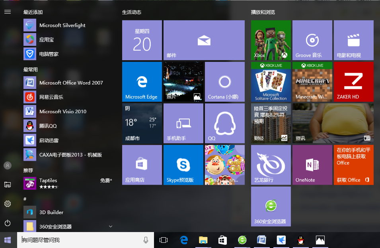Open the 邮件 mail tile
The width and height of the screenshot is (380, 248).
[x=204, y=40]
